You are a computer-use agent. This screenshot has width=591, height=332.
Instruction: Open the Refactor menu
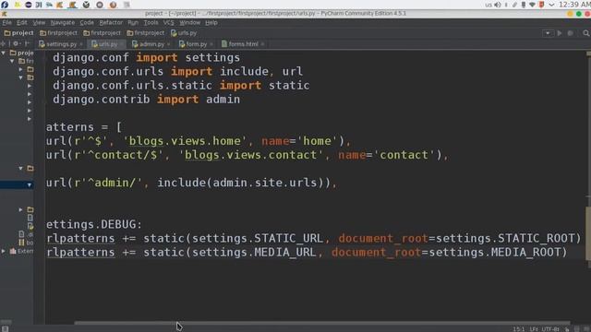pos(111,23)
